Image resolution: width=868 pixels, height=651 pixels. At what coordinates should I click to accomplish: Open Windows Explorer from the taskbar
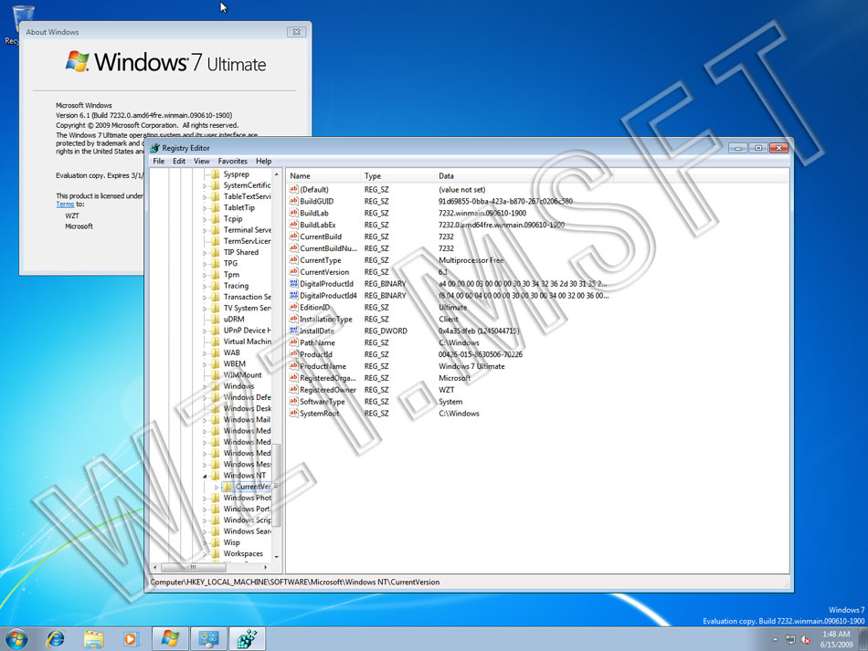(x=93, y=639)
